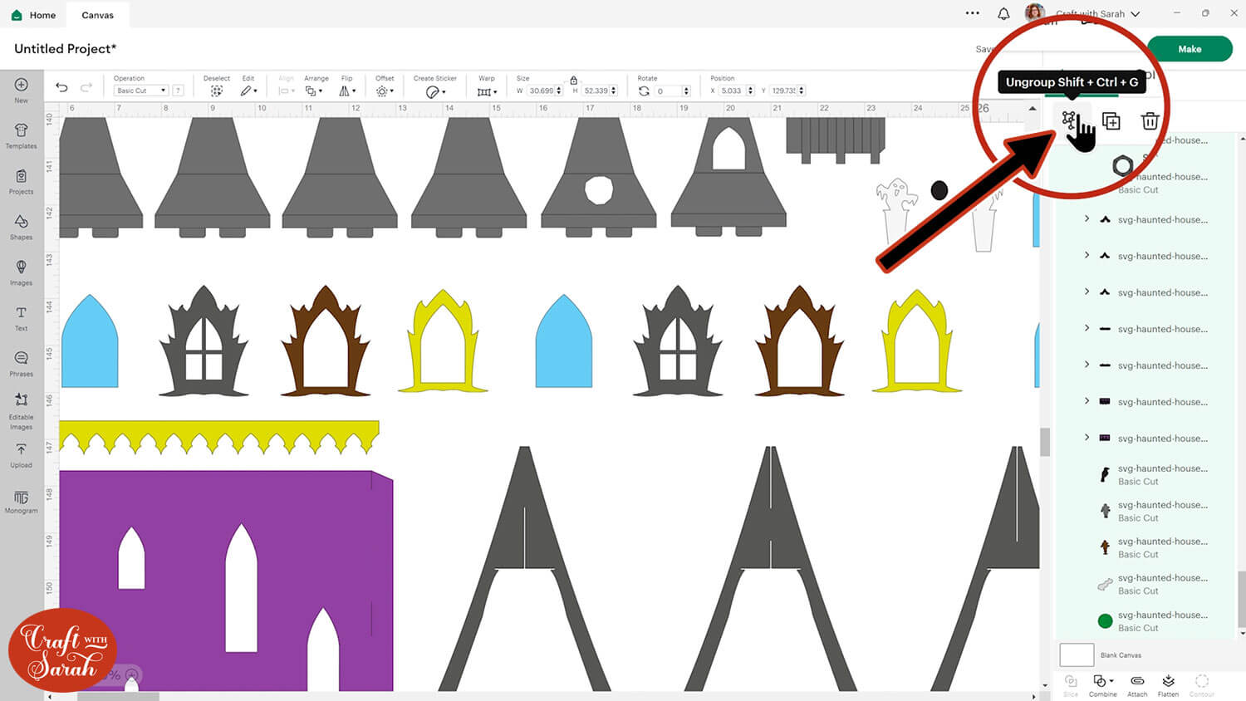Click the operation color swatch beside Basic Cut
Viewport: 1246px width, 701px height.
point(178,91)
